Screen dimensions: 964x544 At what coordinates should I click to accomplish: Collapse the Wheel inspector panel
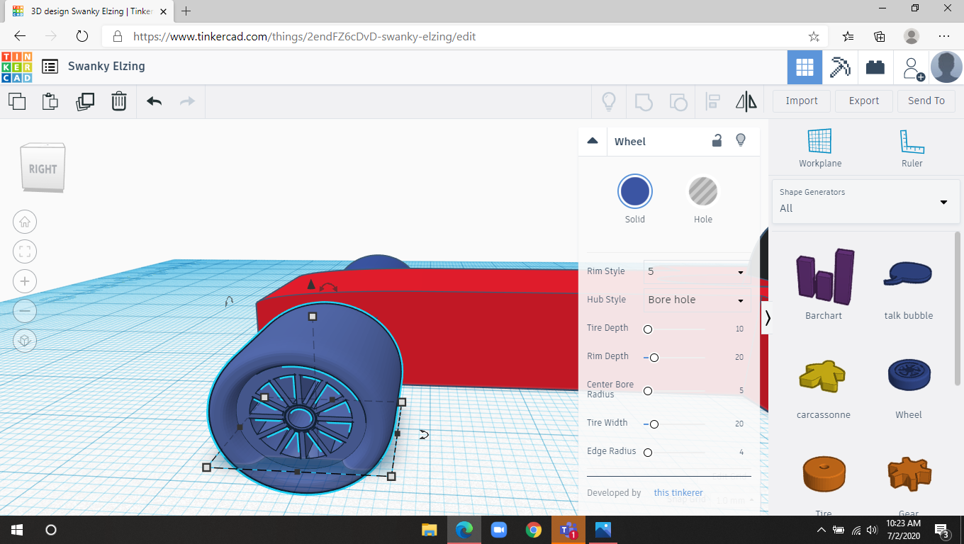[x=593, y=141]
